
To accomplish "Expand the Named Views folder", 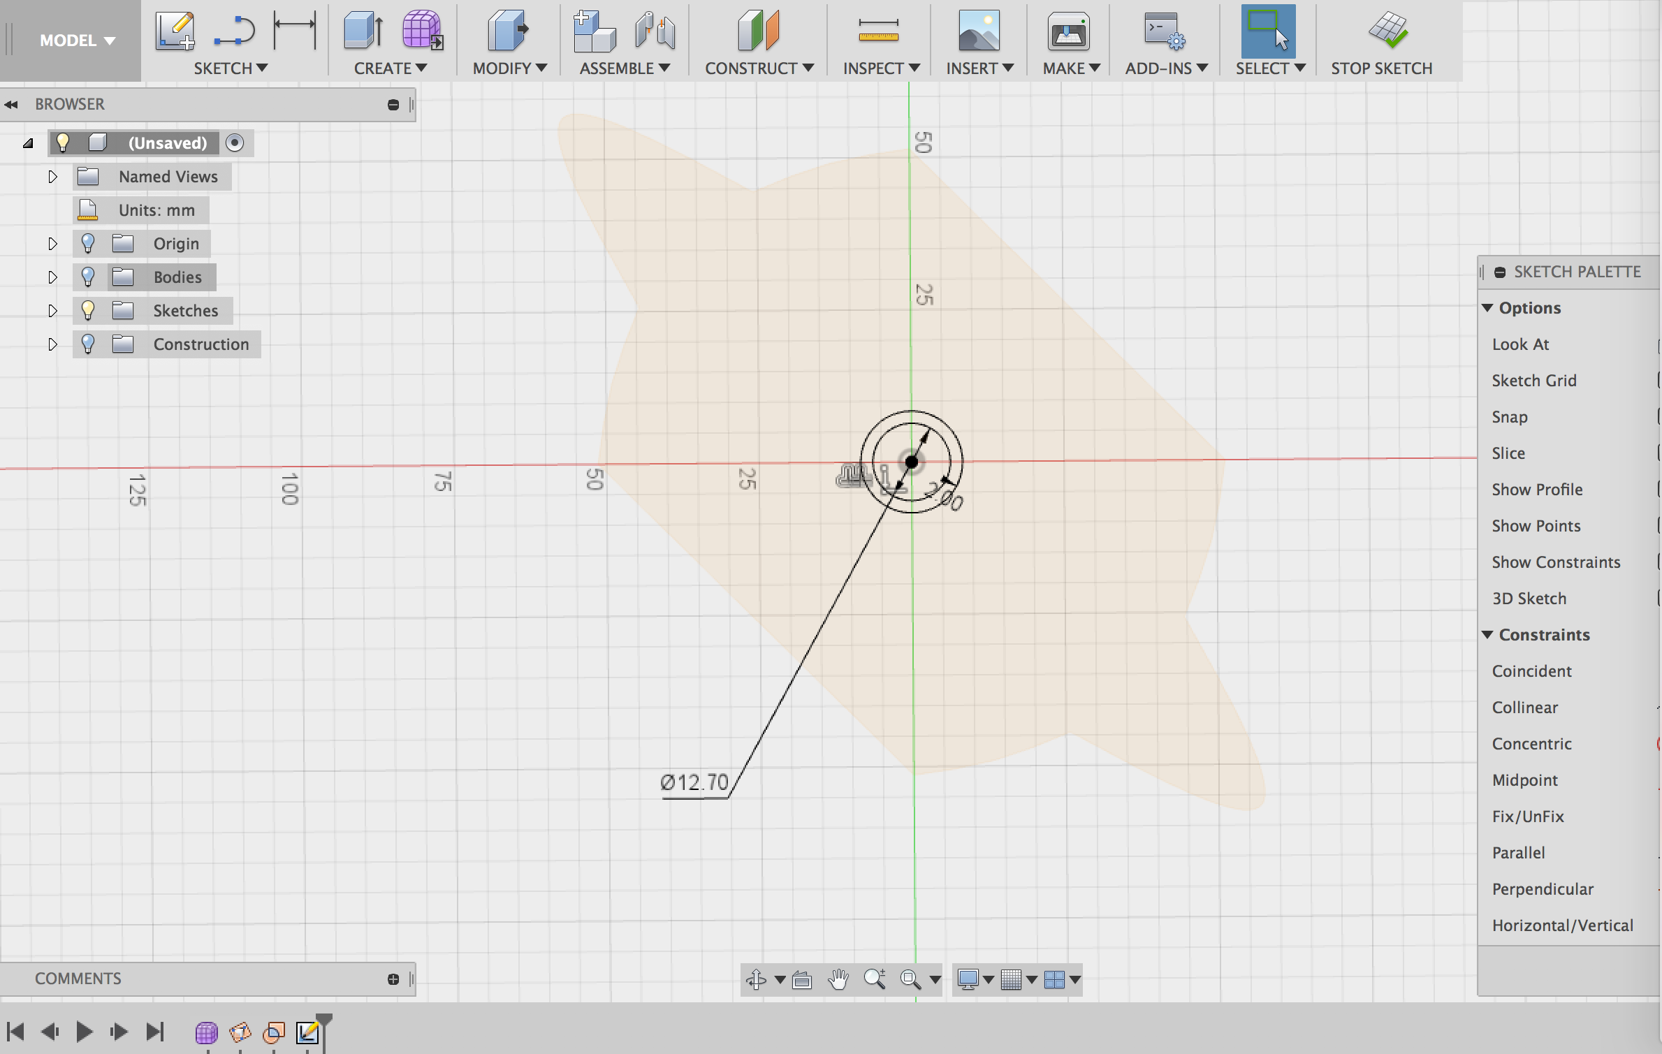I will (52, 176).
